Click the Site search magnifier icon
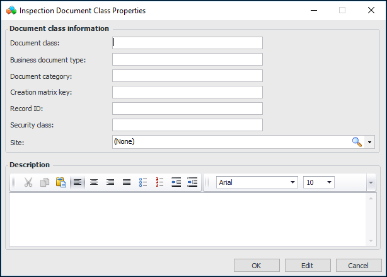The height and width of the screenshot is (277, 387). (357, 142)
